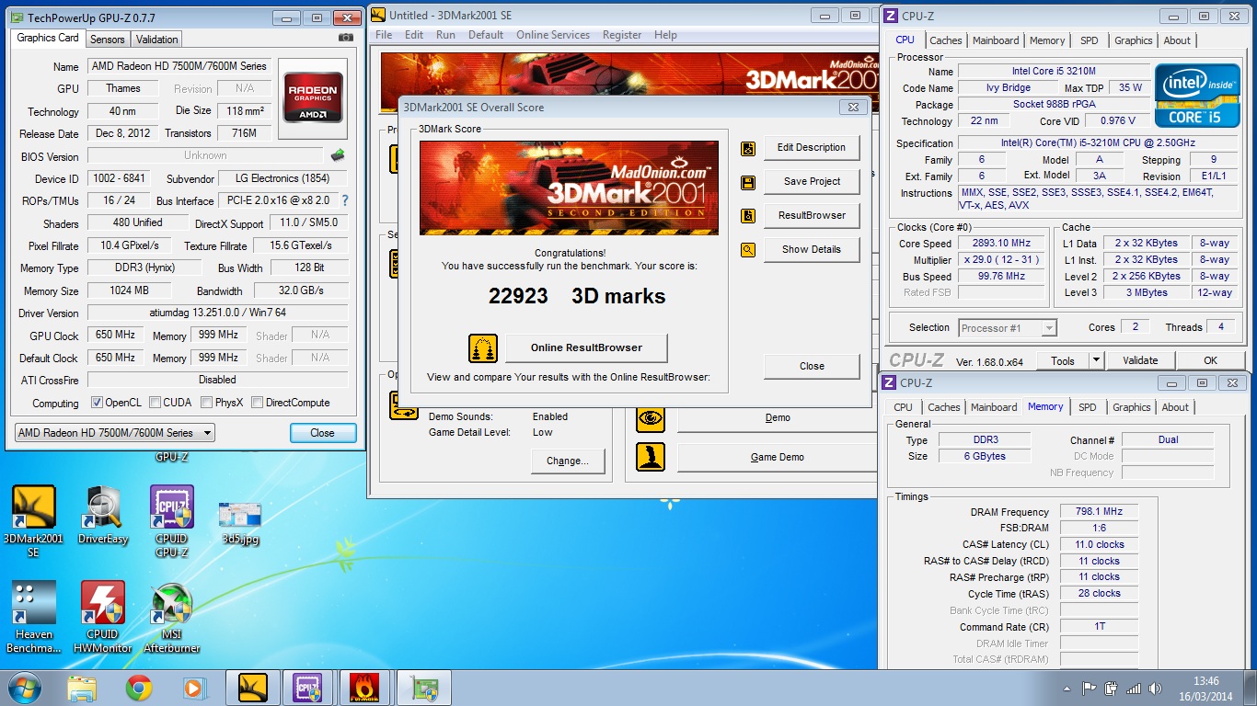The width and height of the screenshot is (1257, 706).
Task: Click the Online ResultBrowser button
Action: click(x=586, y=348)
